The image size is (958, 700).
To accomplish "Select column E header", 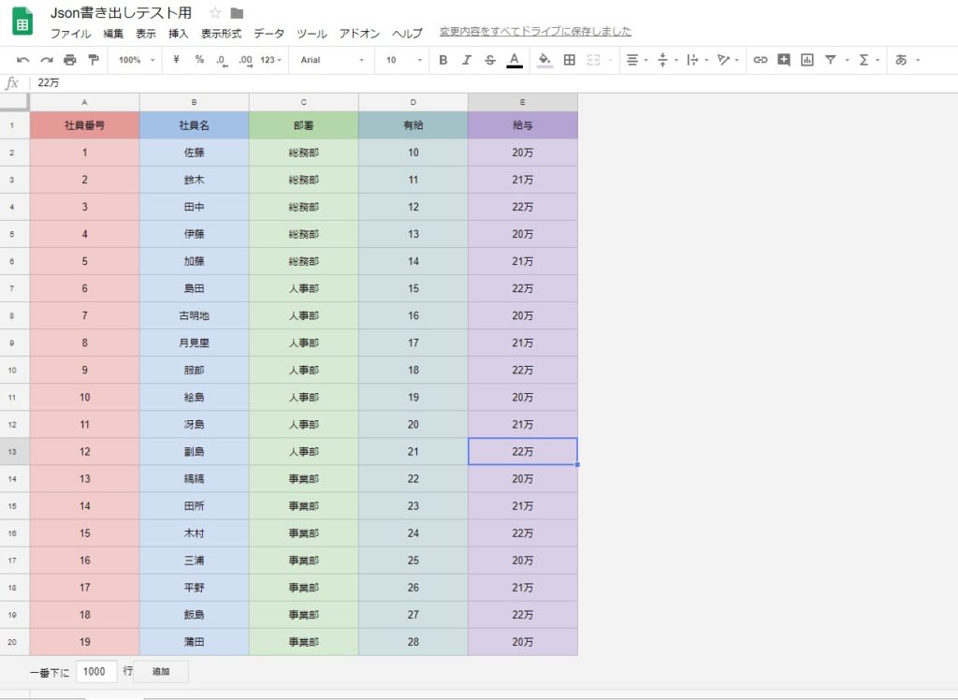I will (x=522, y=102).
